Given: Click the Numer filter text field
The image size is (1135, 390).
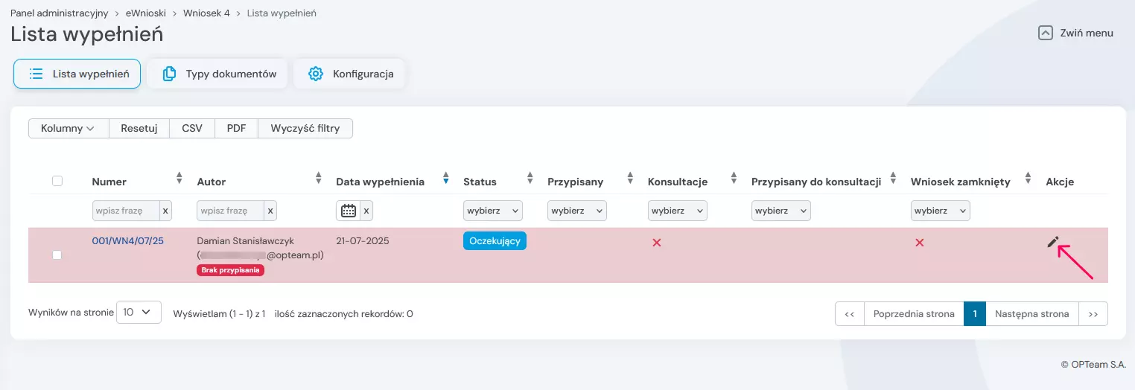Looking at the screenshot, I should tap(126, 211).
